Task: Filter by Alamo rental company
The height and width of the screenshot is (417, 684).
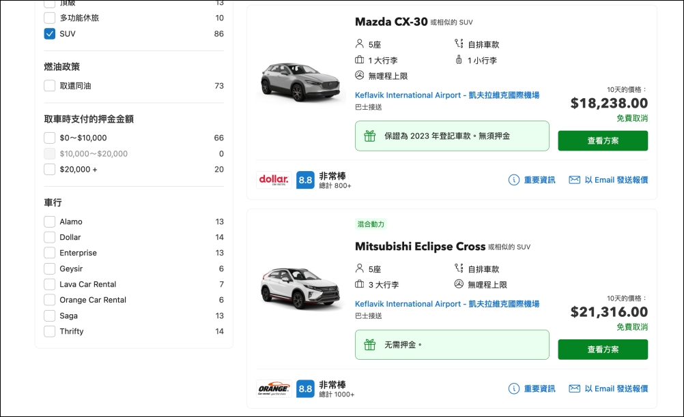Action: (x=50, y=221)
